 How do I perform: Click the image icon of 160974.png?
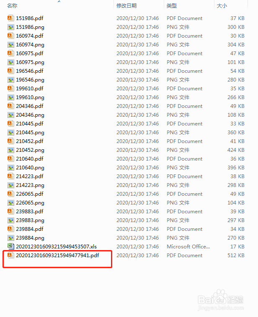(x=11, y=45)
